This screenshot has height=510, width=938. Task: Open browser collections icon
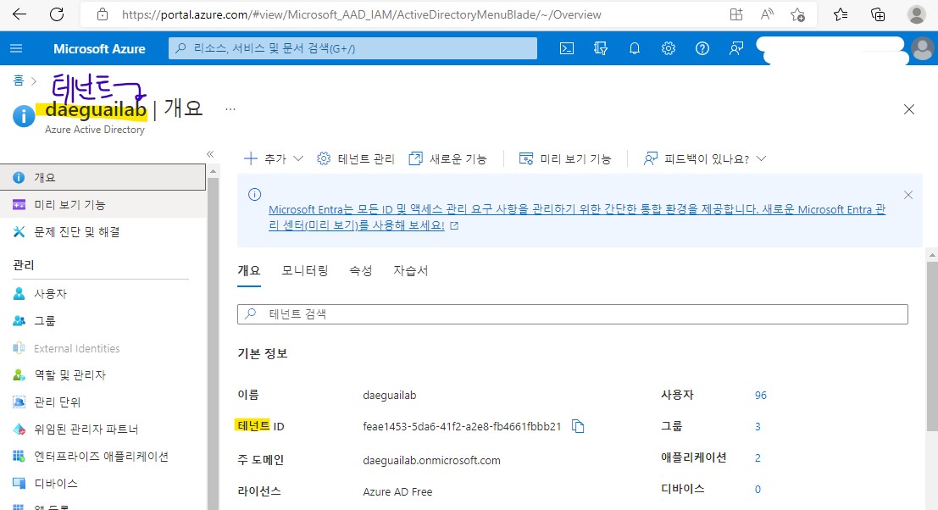click(x=878, y=15)
